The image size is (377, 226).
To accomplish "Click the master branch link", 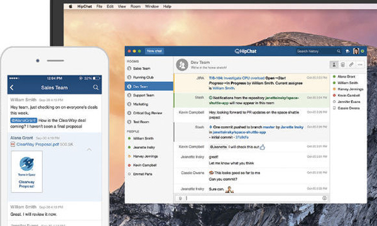I will [x=268, y=127].
